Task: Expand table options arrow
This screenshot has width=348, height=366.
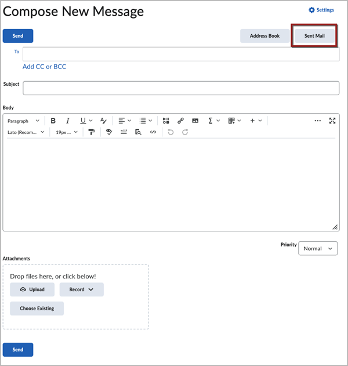Action: coord(239,121)
